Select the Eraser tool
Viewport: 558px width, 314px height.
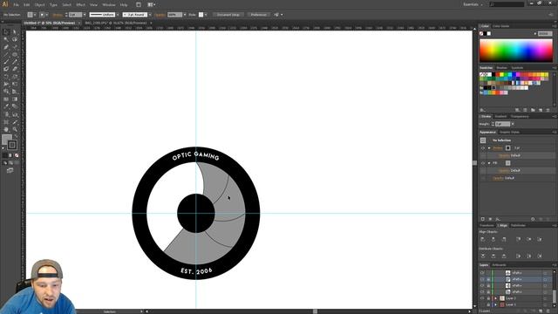15,69
